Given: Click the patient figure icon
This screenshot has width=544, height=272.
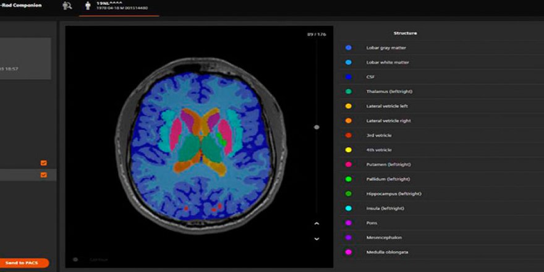Looking at the screenshot, I should (88, 6).
